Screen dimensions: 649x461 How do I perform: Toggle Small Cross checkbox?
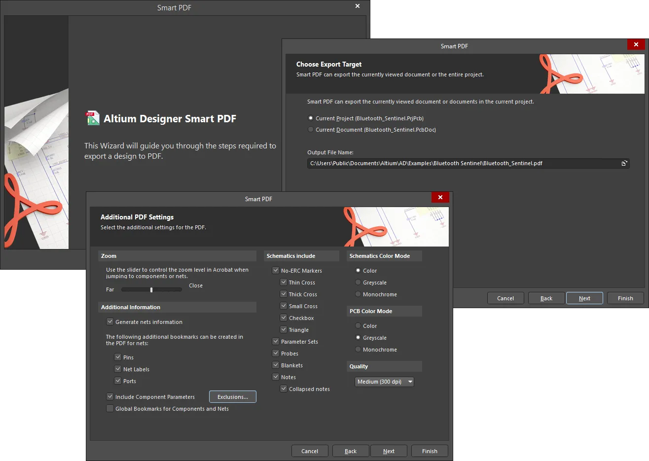284,306
